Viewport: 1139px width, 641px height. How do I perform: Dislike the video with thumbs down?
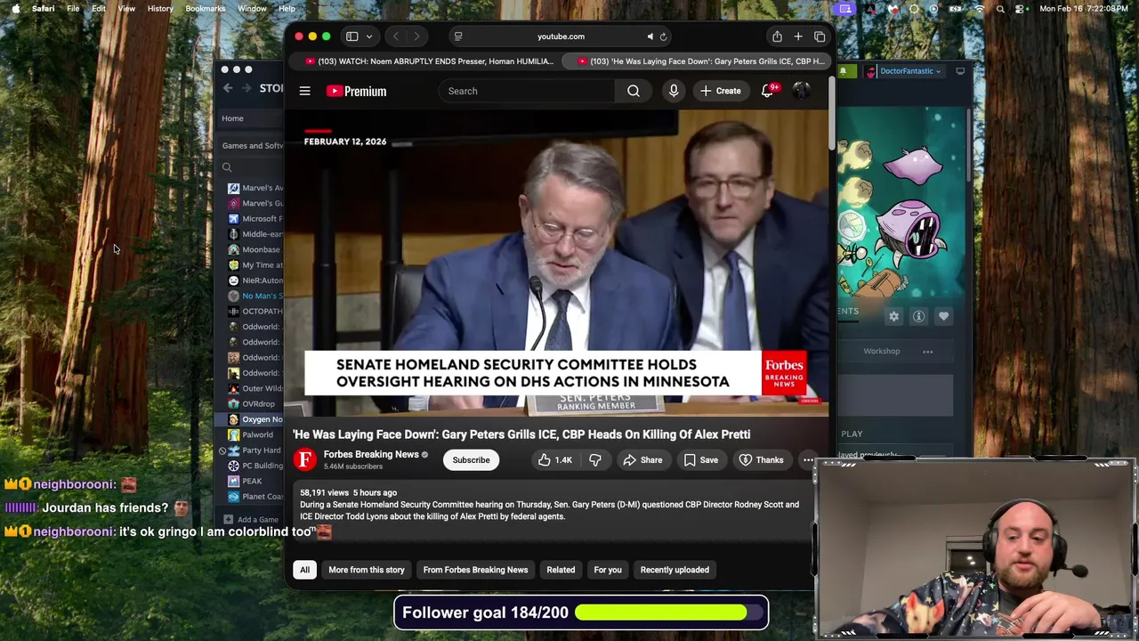pos(595,460)
